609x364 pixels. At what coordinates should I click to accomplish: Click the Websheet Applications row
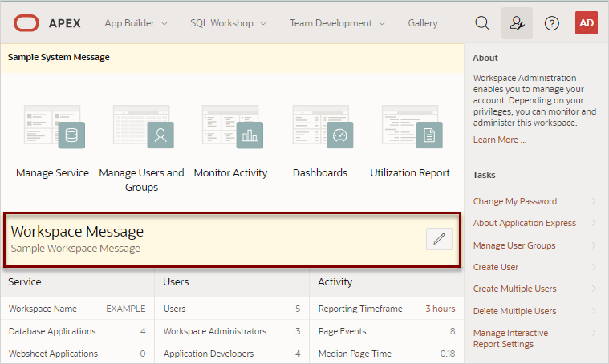[x=77, y=354]
